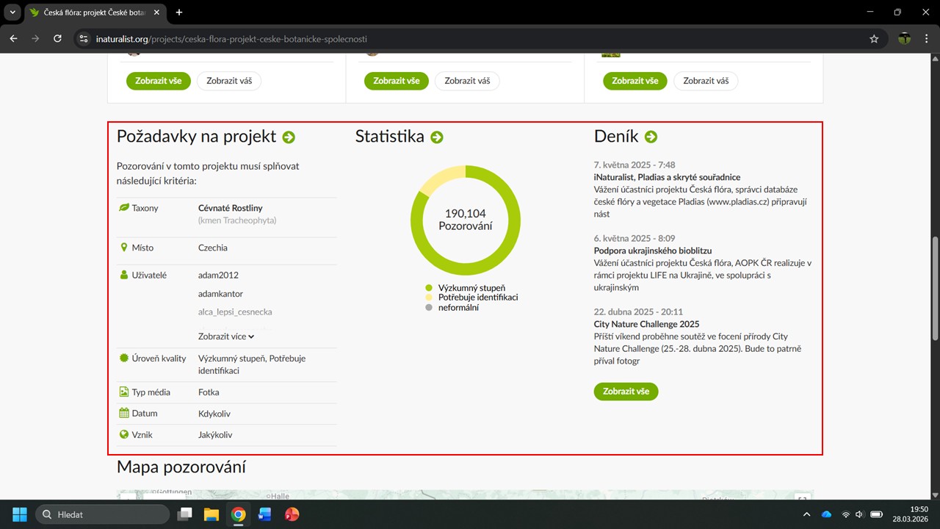Image resolution: width=940 pixels, height=529 pixels.
Task: Bookmark this page with the star icon
Action: point(874,39)
